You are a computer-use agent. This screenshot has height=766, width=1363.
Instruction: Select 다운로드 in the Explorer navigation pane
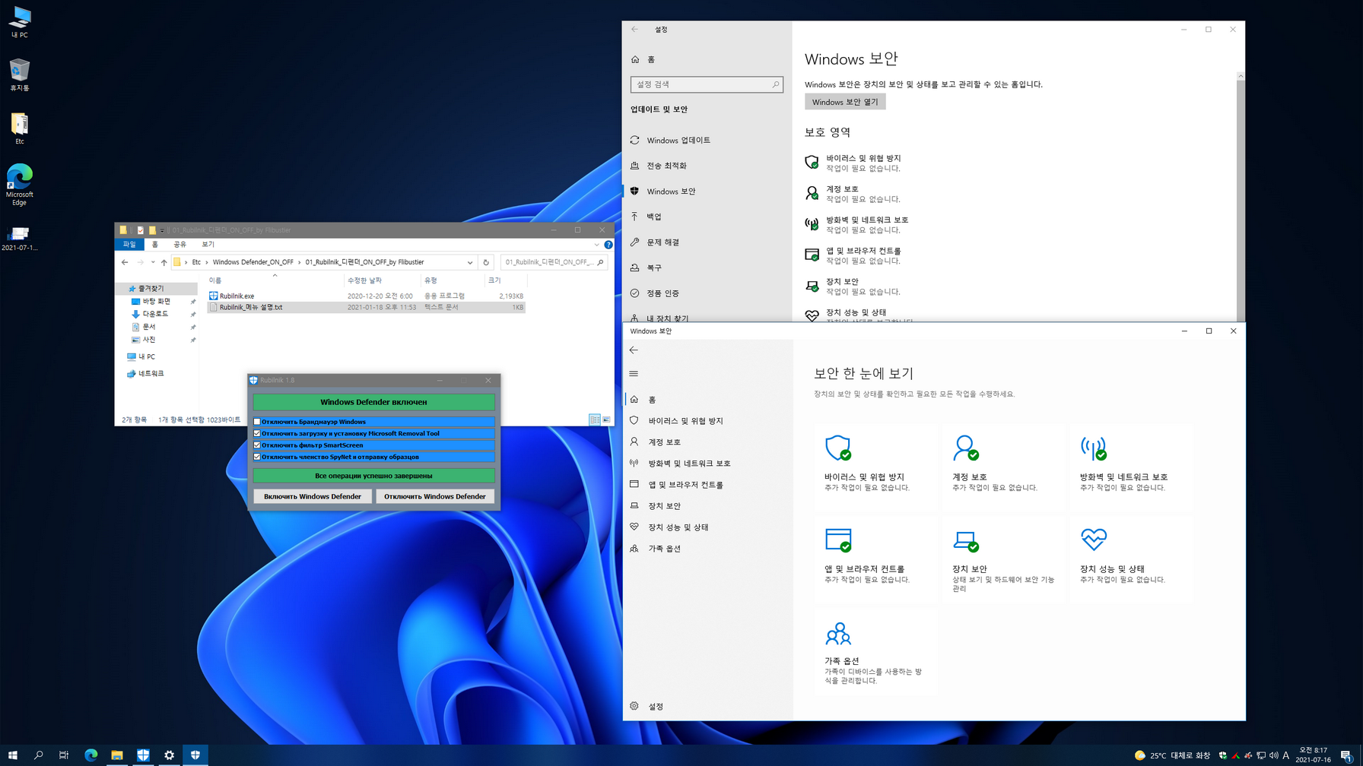155,314
